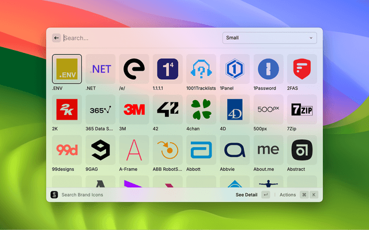Click the About.me text label

(x=263, y=169)
